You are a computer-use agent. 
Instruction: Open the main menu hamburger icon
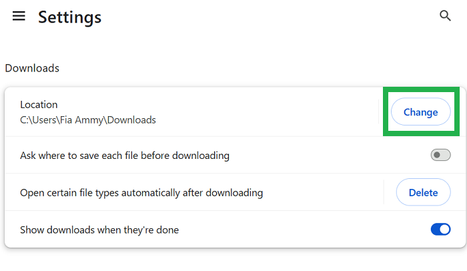pos(19,16)
